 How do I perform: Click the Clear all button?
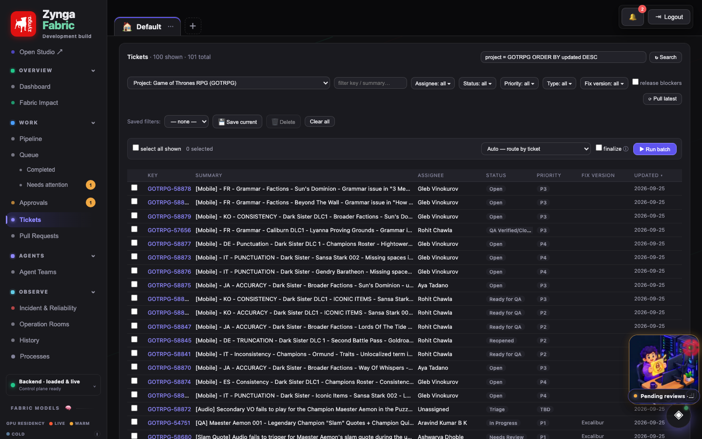point(320,121)
